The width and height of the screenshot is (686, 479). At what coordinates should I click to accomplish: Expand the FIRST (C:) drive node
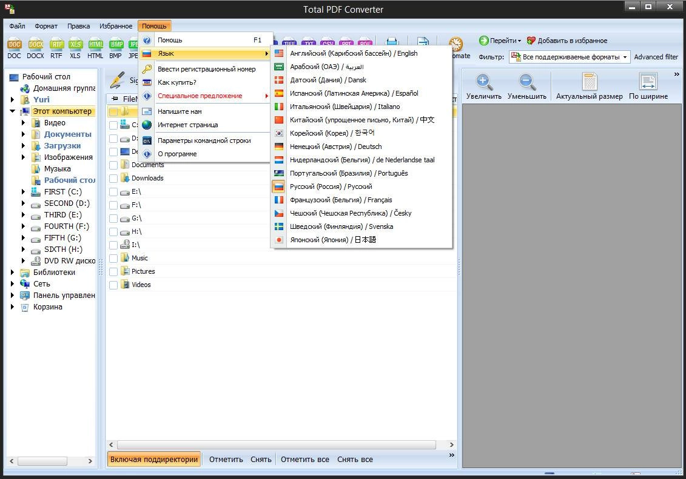click(23, 192)
